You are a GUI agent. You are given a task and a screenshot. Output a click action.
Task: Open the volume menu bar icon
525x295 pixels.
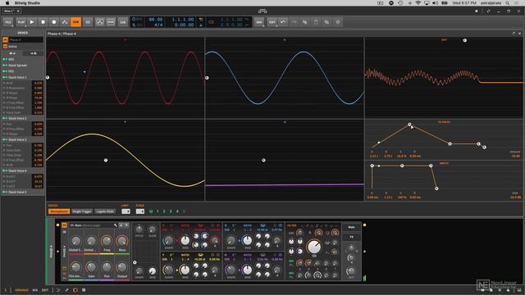pyautogui.click(x=436, y=3)
